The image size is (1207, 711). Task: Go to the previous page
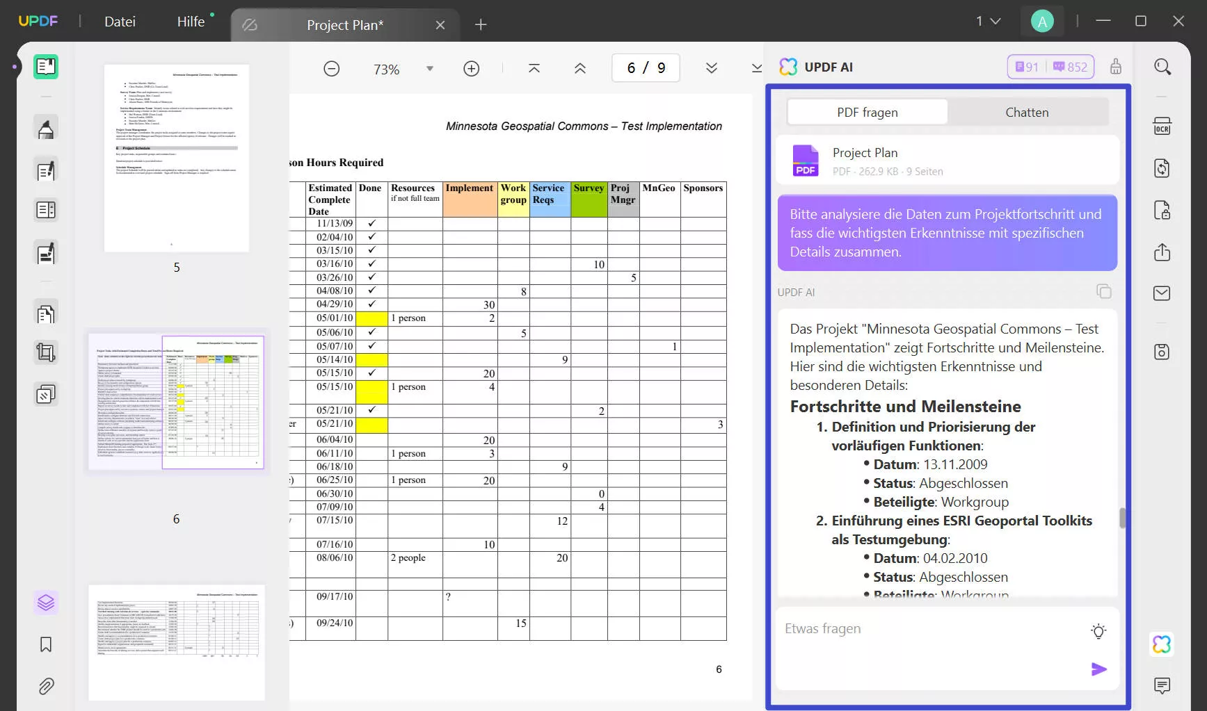(x=580, y=68)
